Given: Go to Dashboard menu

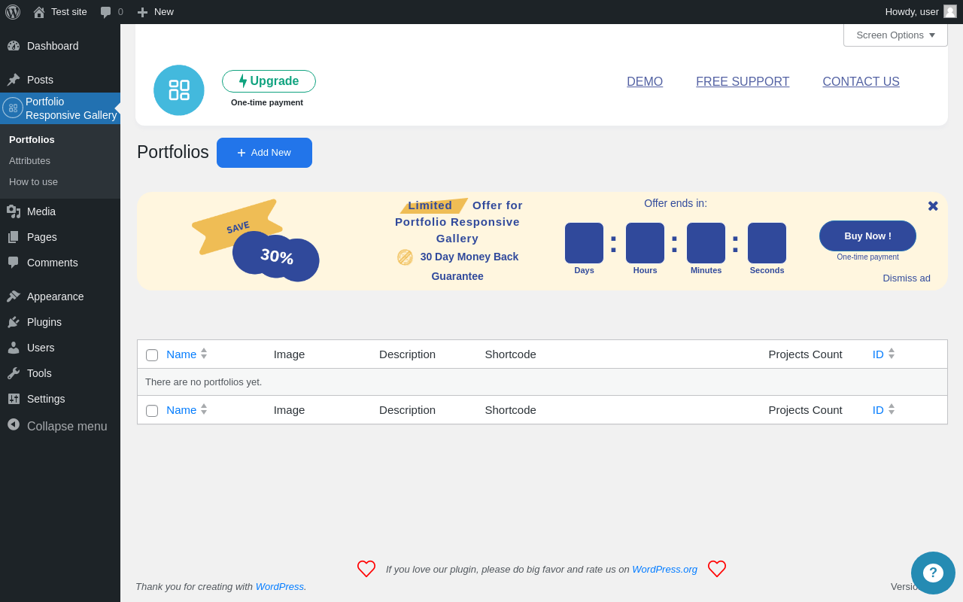Looking at the screenshot, I should (x=60, y=46).
